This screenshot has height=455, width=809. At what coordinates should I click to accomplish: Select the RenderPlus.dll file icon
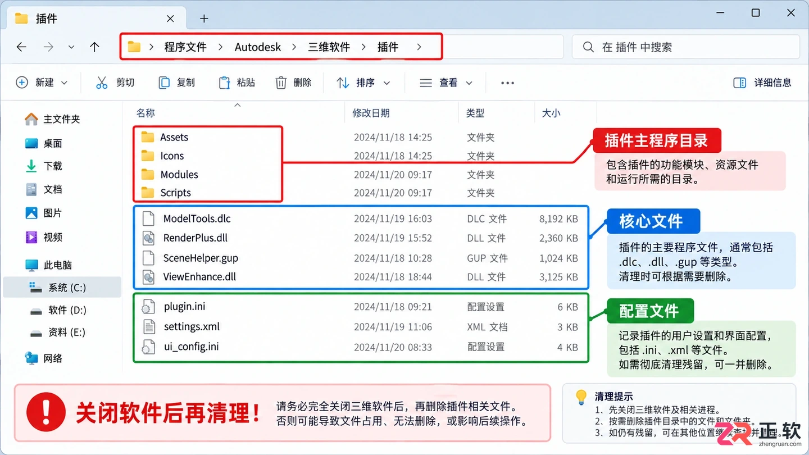click(148, 238)
